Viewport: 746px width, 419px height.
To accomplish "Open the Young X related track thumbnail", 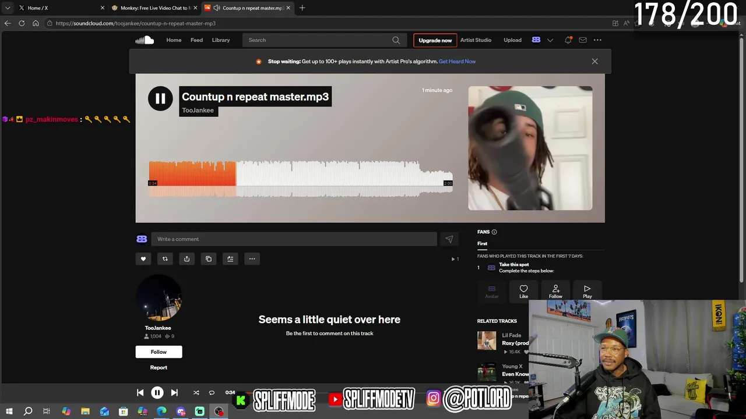I will click(x=487, y=372).
